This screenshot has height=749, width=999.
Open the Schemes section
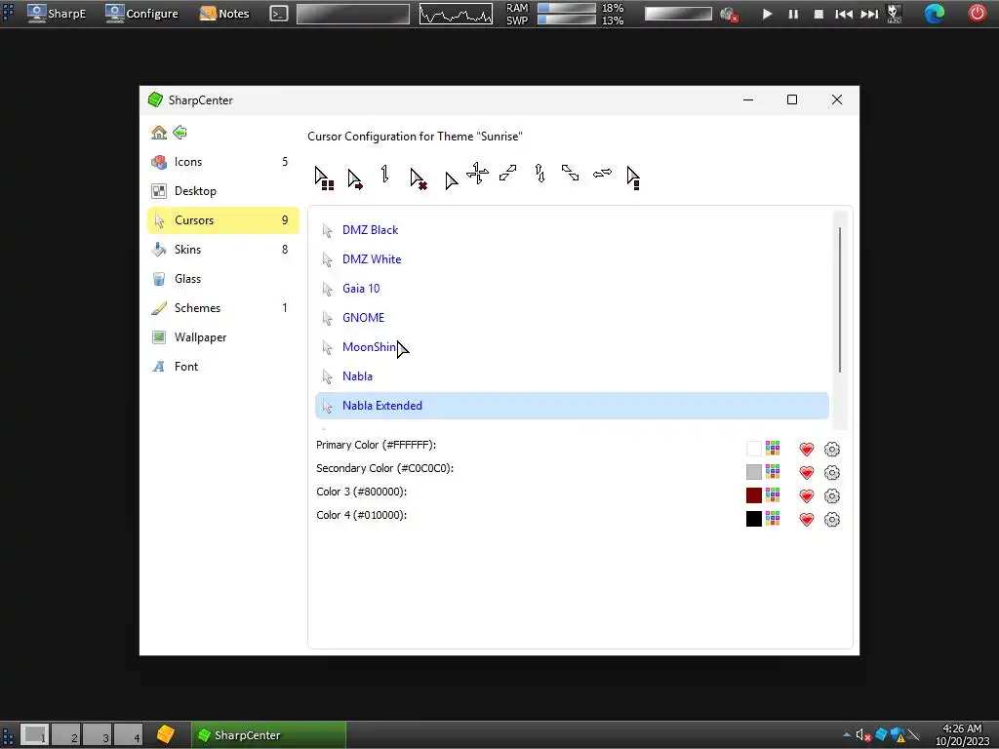(x=223, y=308)
